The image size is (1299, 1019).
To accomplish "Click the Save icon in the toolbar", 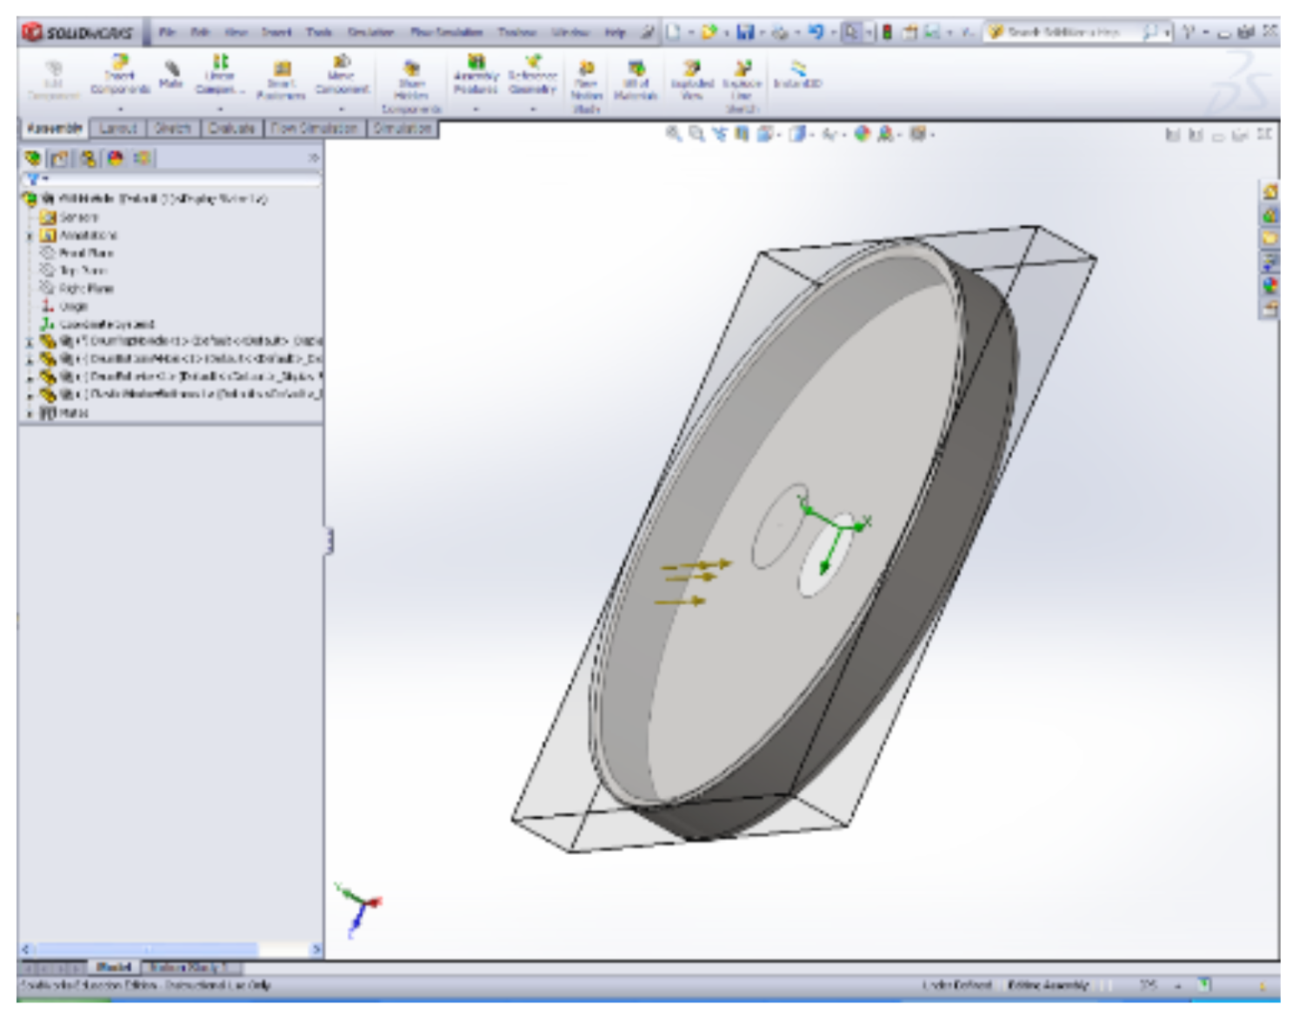I will [x=745, y=32].
